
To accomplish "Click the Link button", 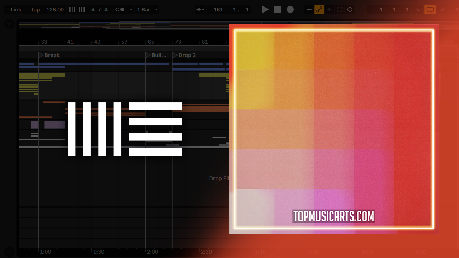I will click(x=16, y=10).
